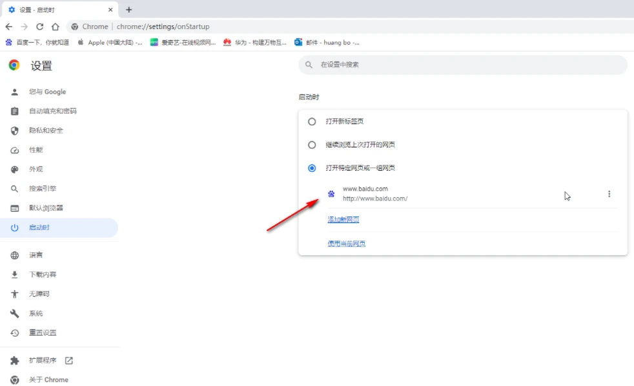
Task: Select 启动时 in the sidebar
Action: tap(59, 228)
